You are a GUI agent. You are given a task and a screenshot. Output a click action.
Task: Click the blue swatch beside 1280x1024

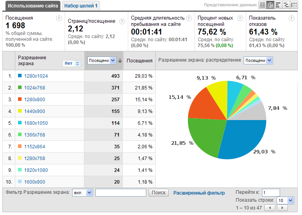point(20,76)
